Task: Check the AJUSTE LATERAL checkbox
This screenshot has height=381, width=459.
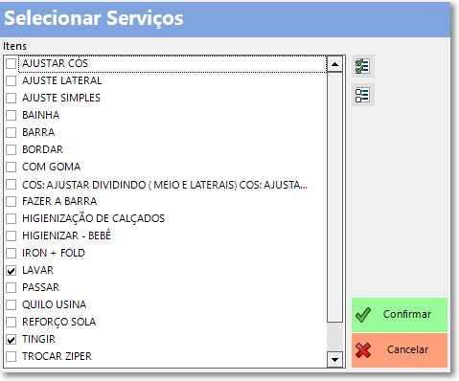Action: (x=11, y=80)
